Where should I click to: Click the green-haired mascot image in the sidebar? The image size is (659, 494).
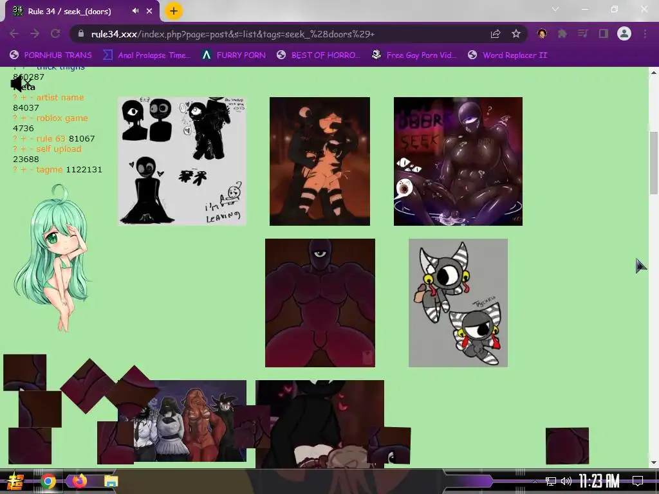tap(52, 258)
